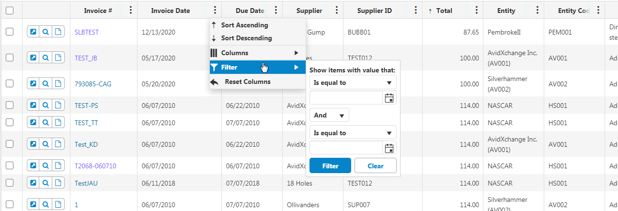Open the SLBTEST row's open-invoice icon
Screen dimensions: 618x211
click(x=33, y=32)
